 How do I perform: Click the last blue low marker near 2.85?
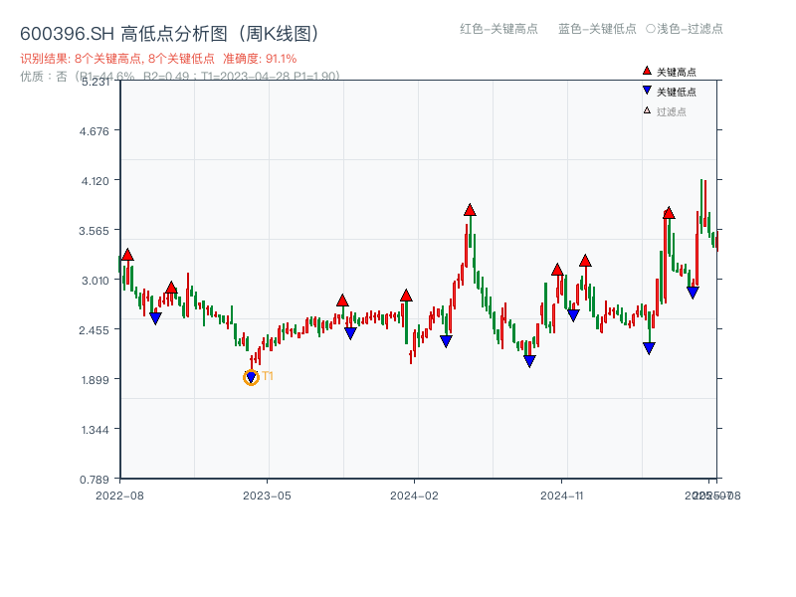coord(693,293)
